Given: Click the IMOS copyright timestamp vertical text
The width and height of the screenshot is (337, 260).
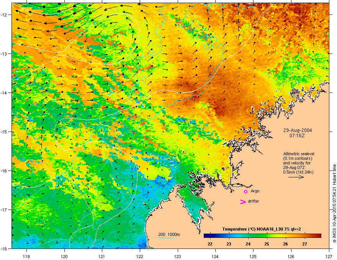Looking at the screenshot, I should pos(334,203).
